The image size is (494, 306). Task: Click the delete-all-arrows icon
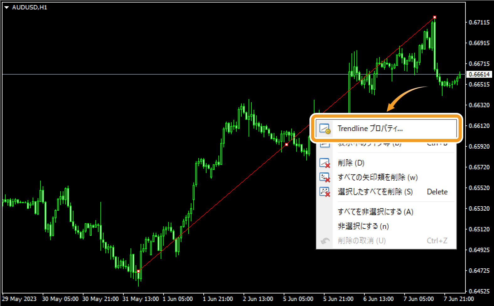(325, 177)
